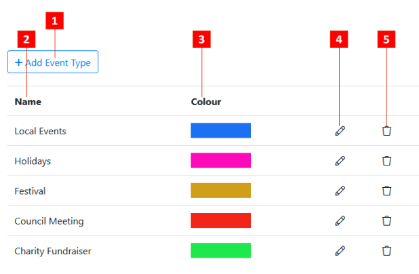
Task: Delete the Charity Fundraiser event type
Action: click(x=386, y=251)
